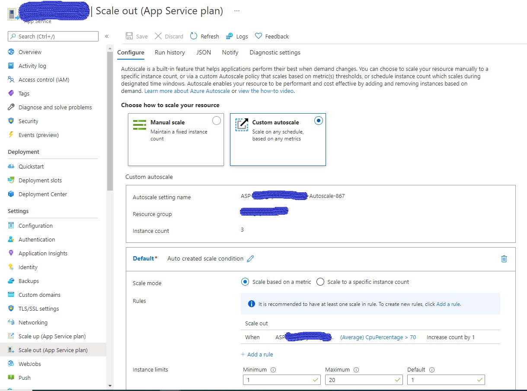Click the Deployment slots icon

tap(11, 180)
